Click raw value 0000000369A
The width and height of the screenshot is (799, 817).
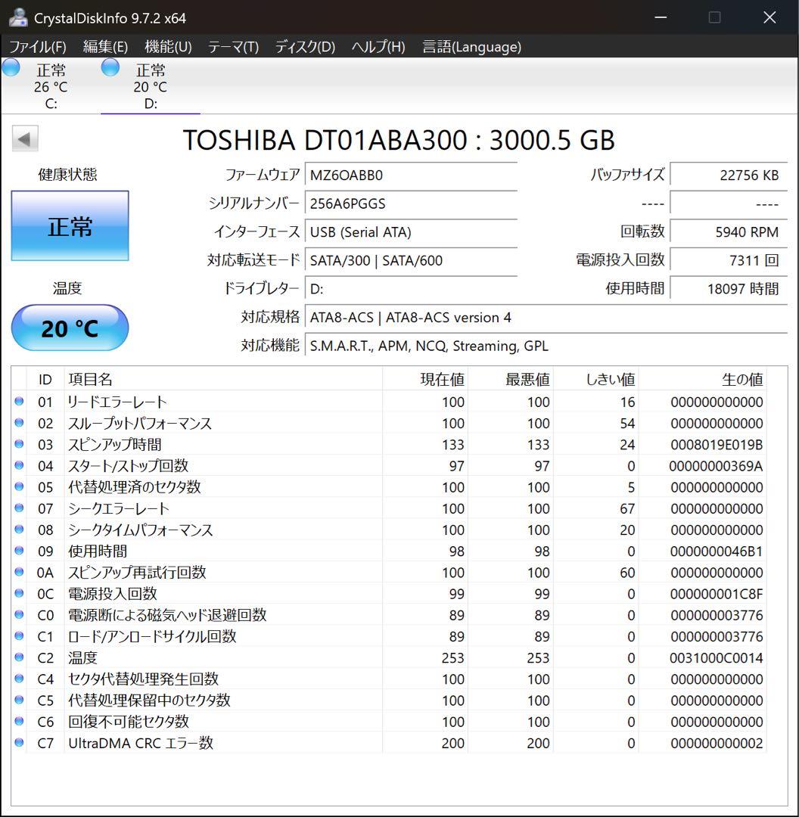coord(716,466)
